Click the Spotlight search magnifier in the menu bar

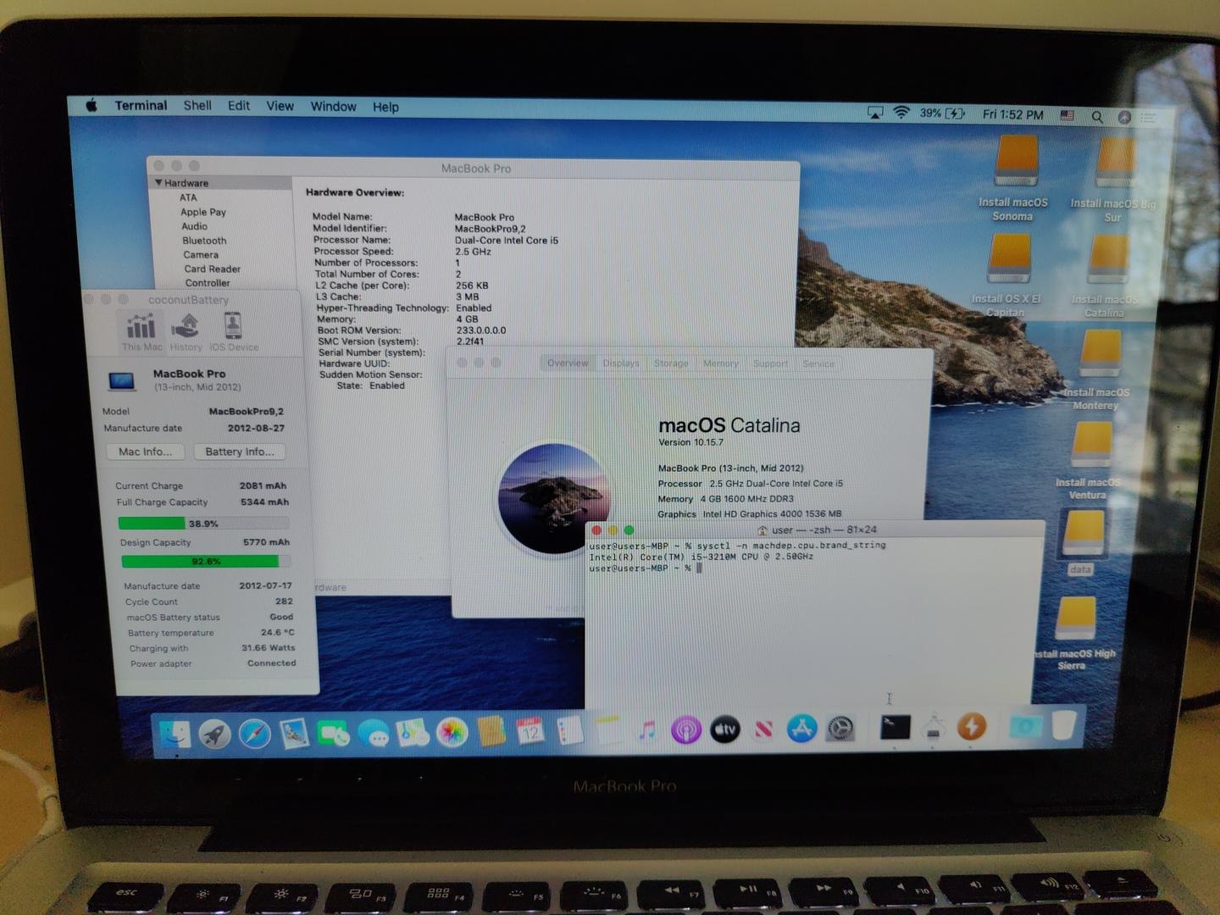[x=1097, y=117]
